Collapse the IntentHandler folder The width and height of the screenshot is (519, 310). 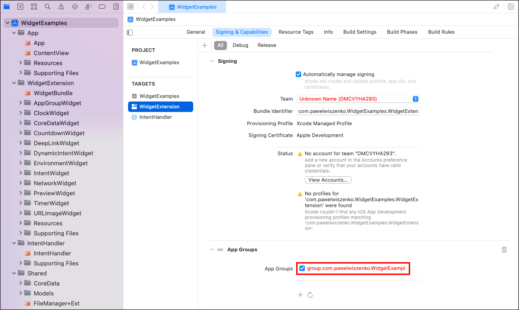14,243
